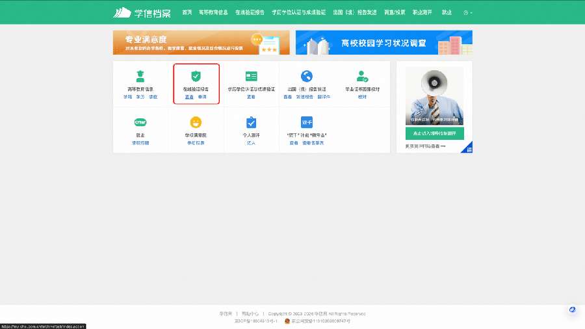This screenshot has width=585, height=329.
Task: Click the green button below megaphone image
Action: pyautogui.click(x=435, y=133)
